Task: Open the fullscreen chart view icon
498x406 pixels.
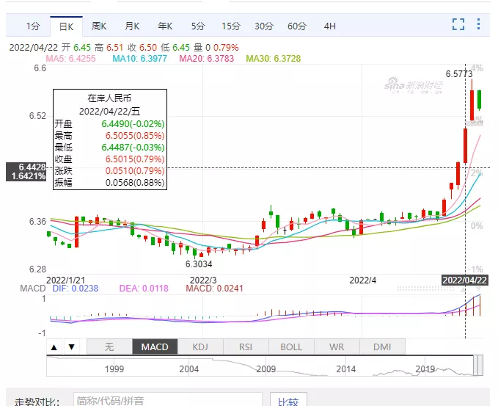Action: (458, 24)
